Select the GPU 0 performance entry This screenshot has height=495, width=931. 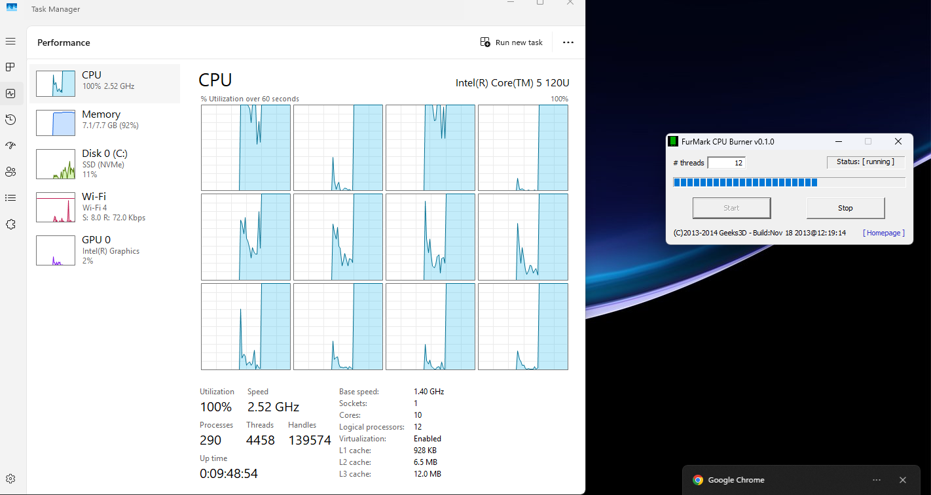105,250
